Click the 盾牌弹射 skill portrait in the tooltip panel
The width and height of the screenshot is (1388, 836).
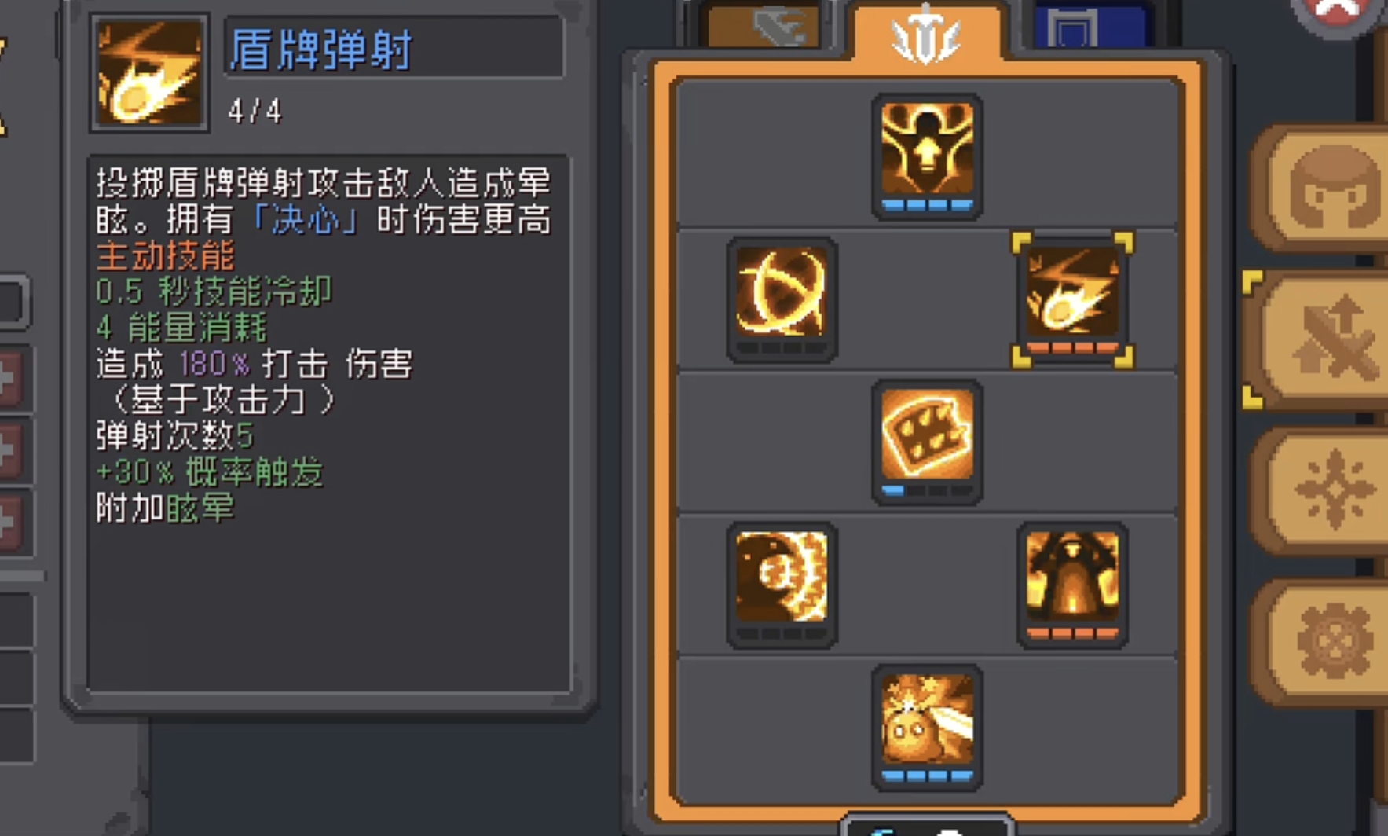(x=149, y=72)
